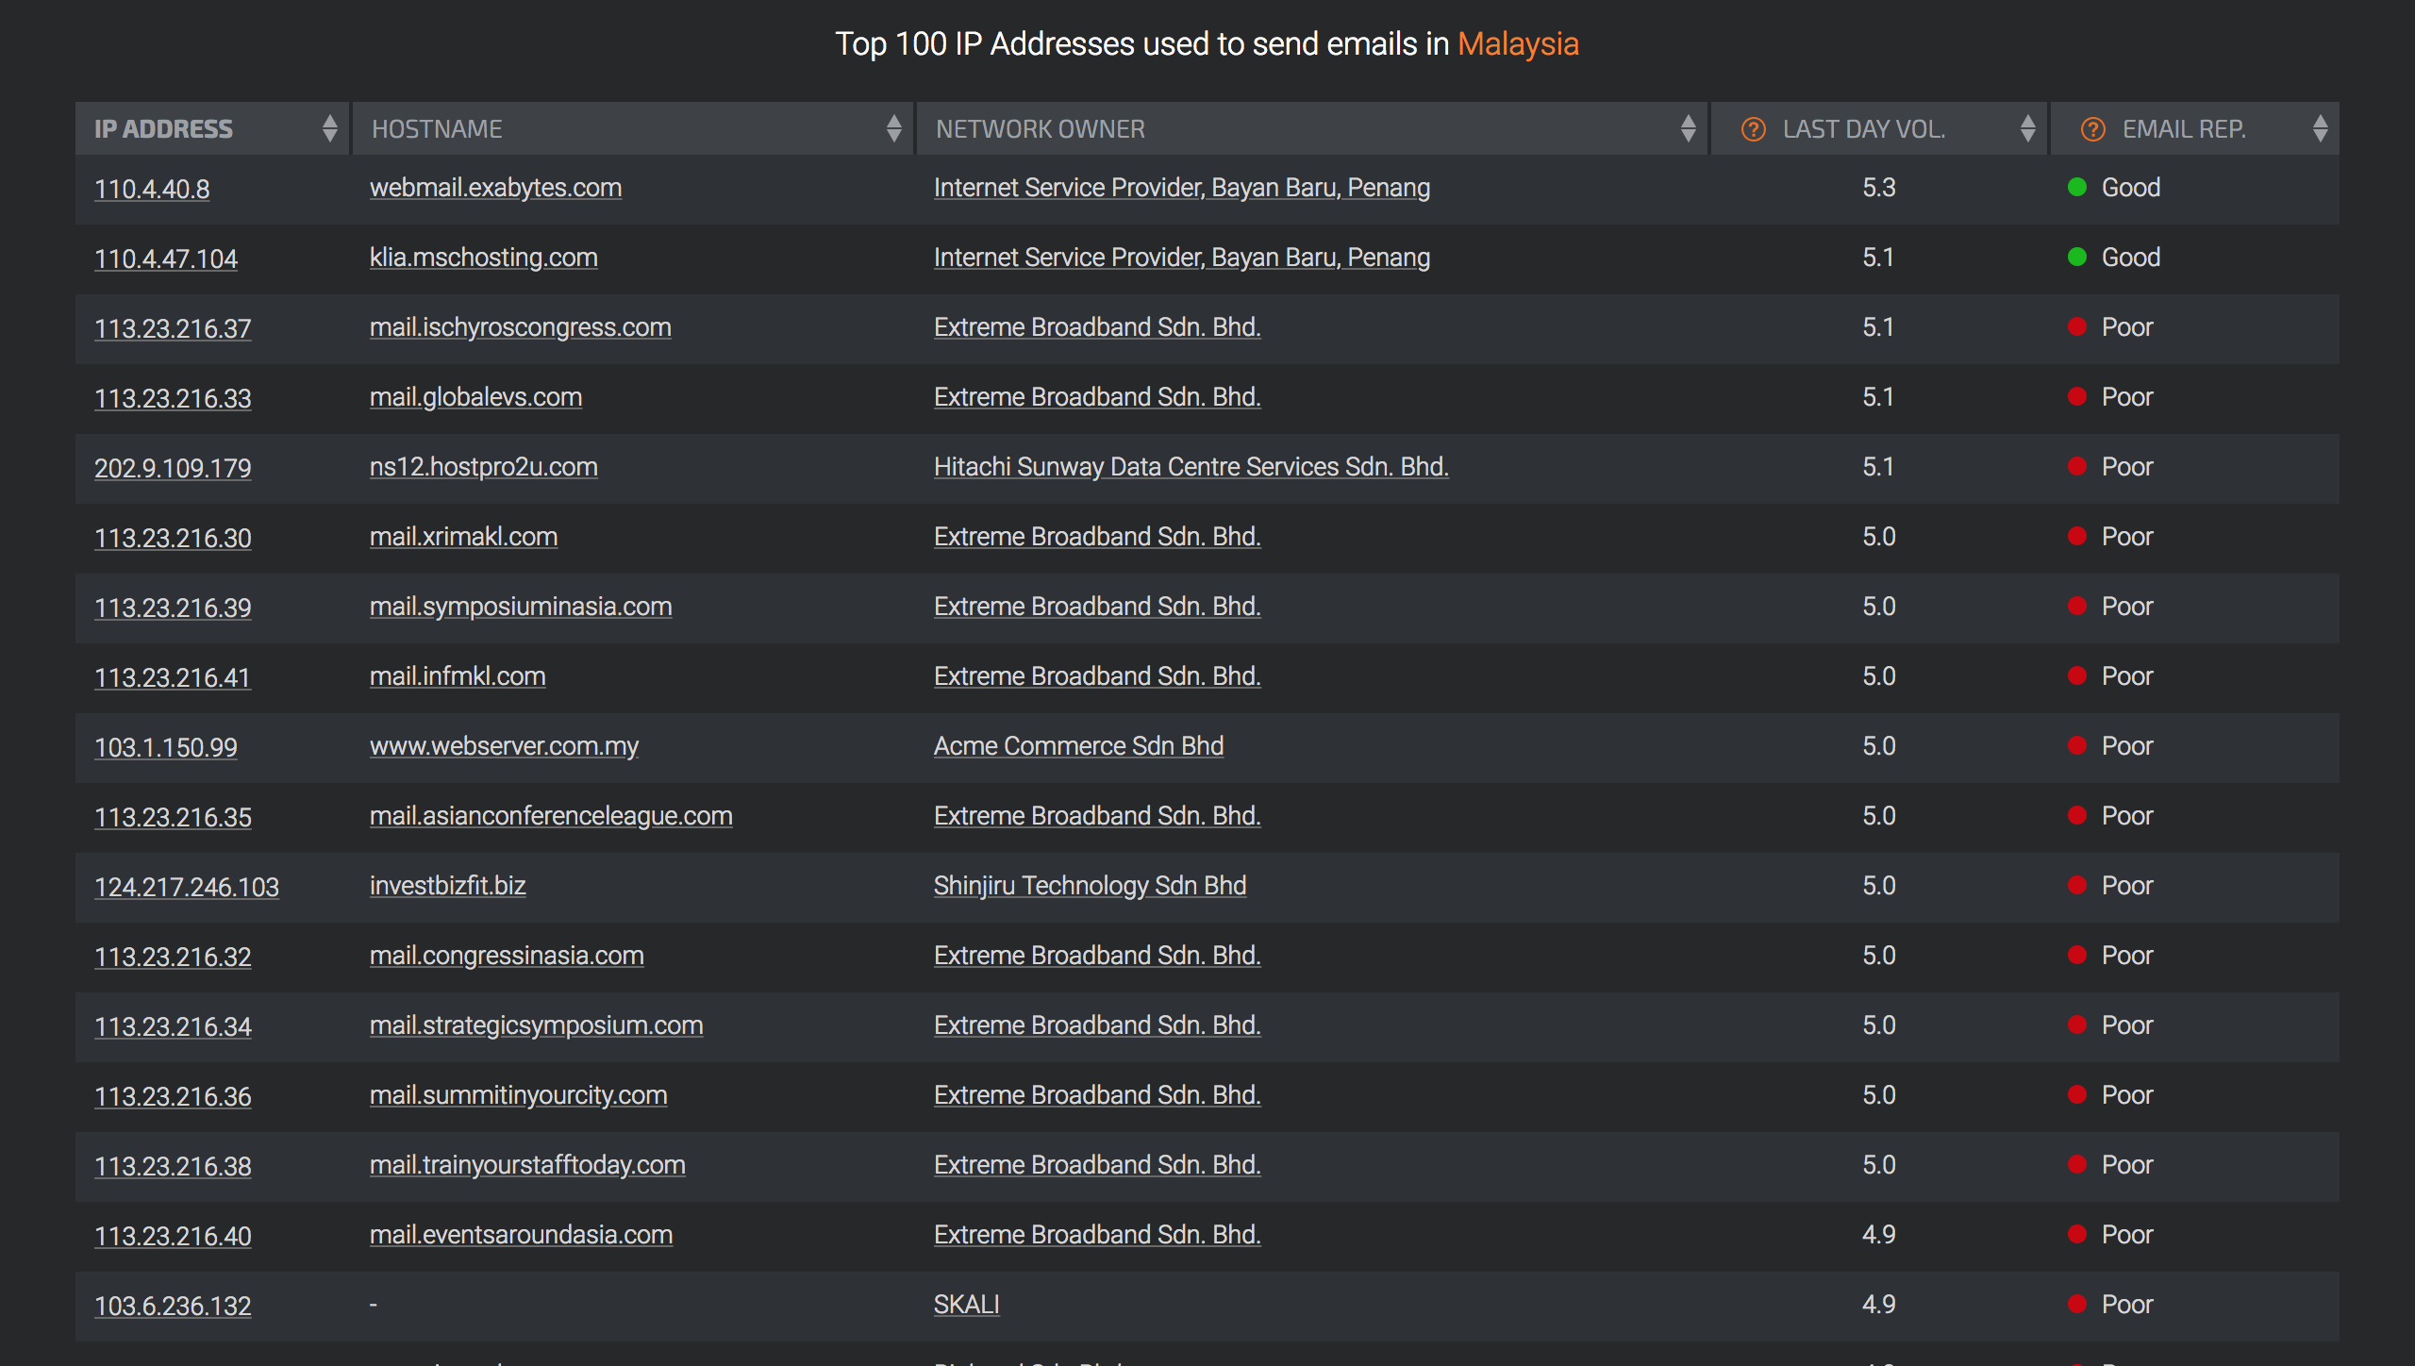The width and height of the screenshot is (2415, 1366).
Task: Open IP address 113.23.216.34
Action: 173,1026
